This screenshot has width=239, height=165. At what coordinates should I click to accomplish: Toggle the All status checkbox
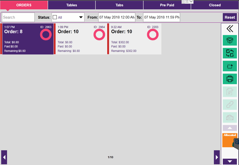pyautogui.click(x=55, y=17)
